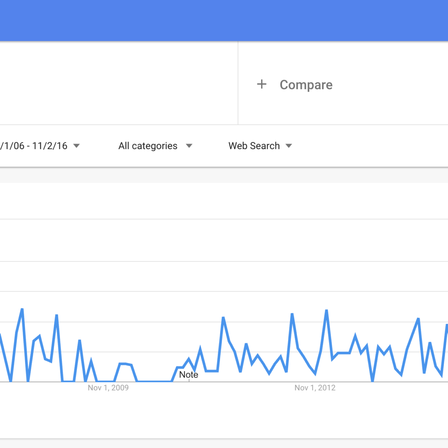
Task: Click the small tick mark below Note
Action: click(x=189, y=381)
